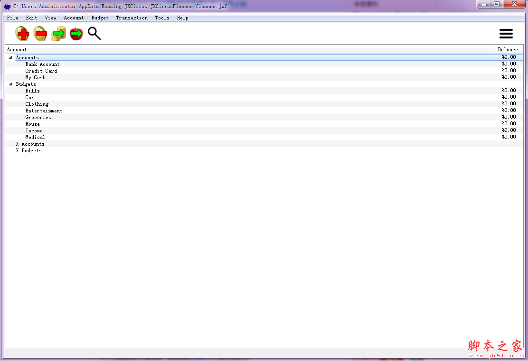Select the Medical budget
This screenshot has height=361, width=528.
pyautogui.click(x=264, y=137)
